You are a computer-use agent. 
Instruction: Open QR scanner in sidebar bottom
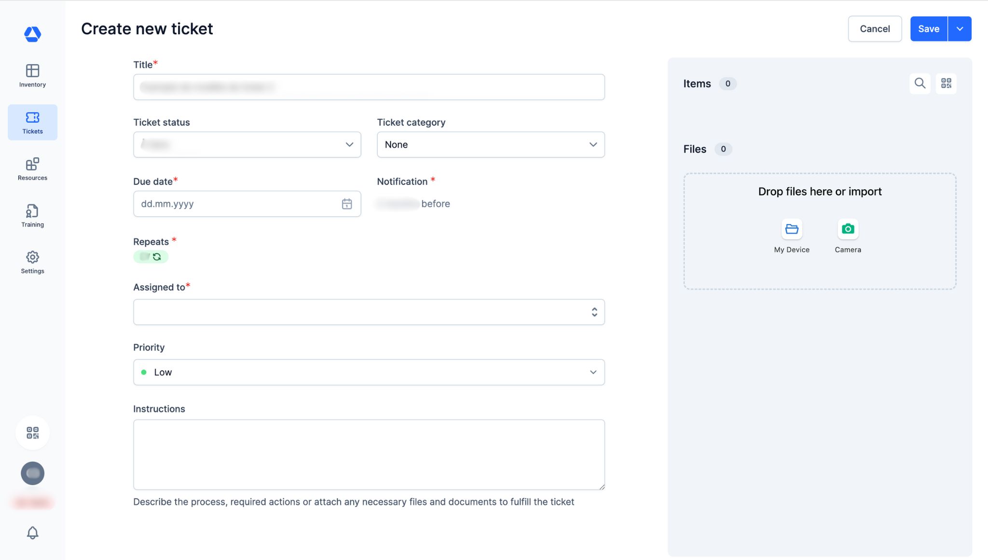pyautogui.click(x=32, y=433)
